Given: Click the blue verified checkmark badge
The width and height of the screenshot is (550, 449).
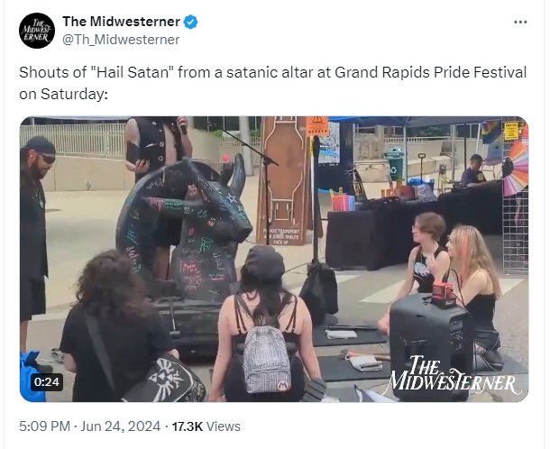Looking at the screenshot, I should pos(190,23).
